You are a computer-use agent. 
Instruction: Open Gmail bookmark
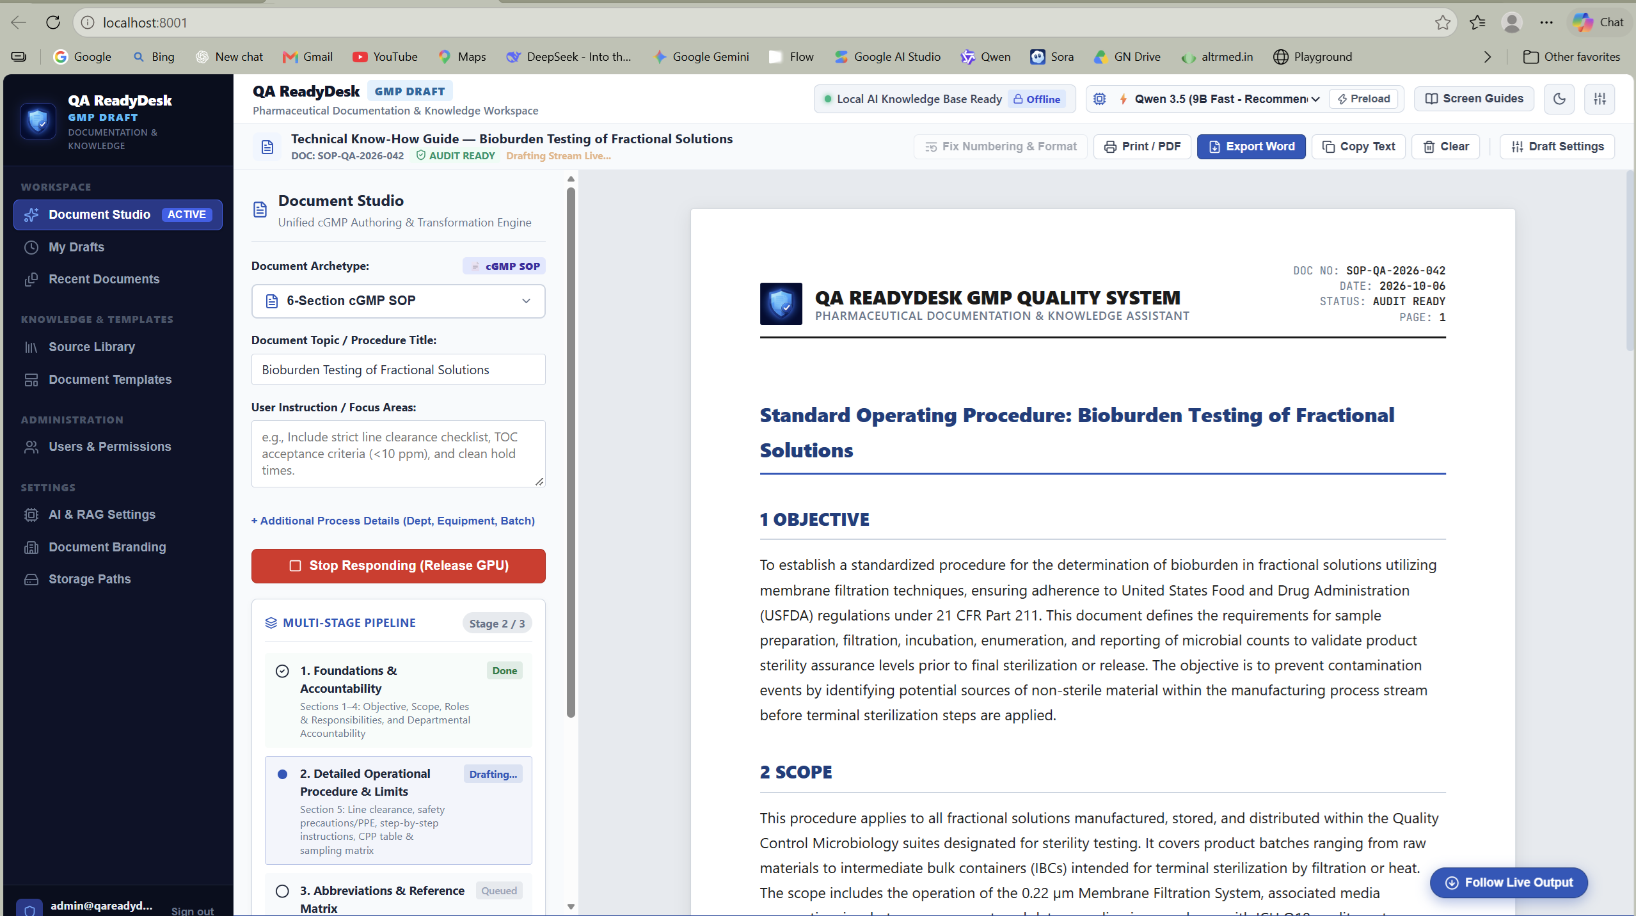308,57
